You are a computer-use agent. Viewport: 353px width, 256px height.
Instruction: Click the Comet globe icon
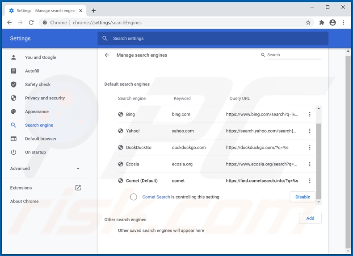tap(121, 181)
